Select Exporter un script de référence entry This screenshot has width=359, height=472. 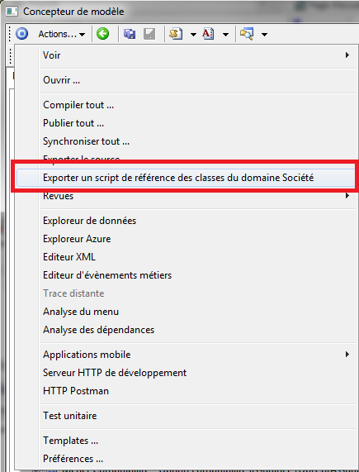pyautogui.click(x=187, y=178)
